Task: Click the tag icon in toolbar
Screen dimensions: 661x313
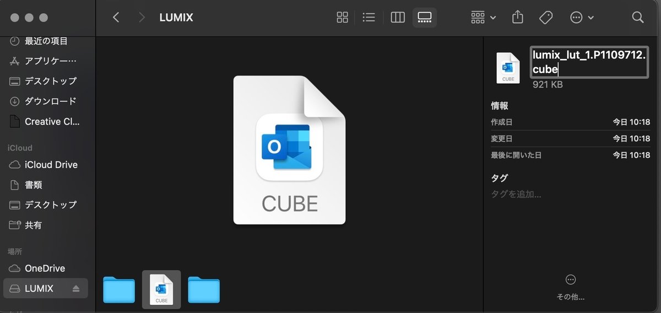Action: tap(546, 18)
